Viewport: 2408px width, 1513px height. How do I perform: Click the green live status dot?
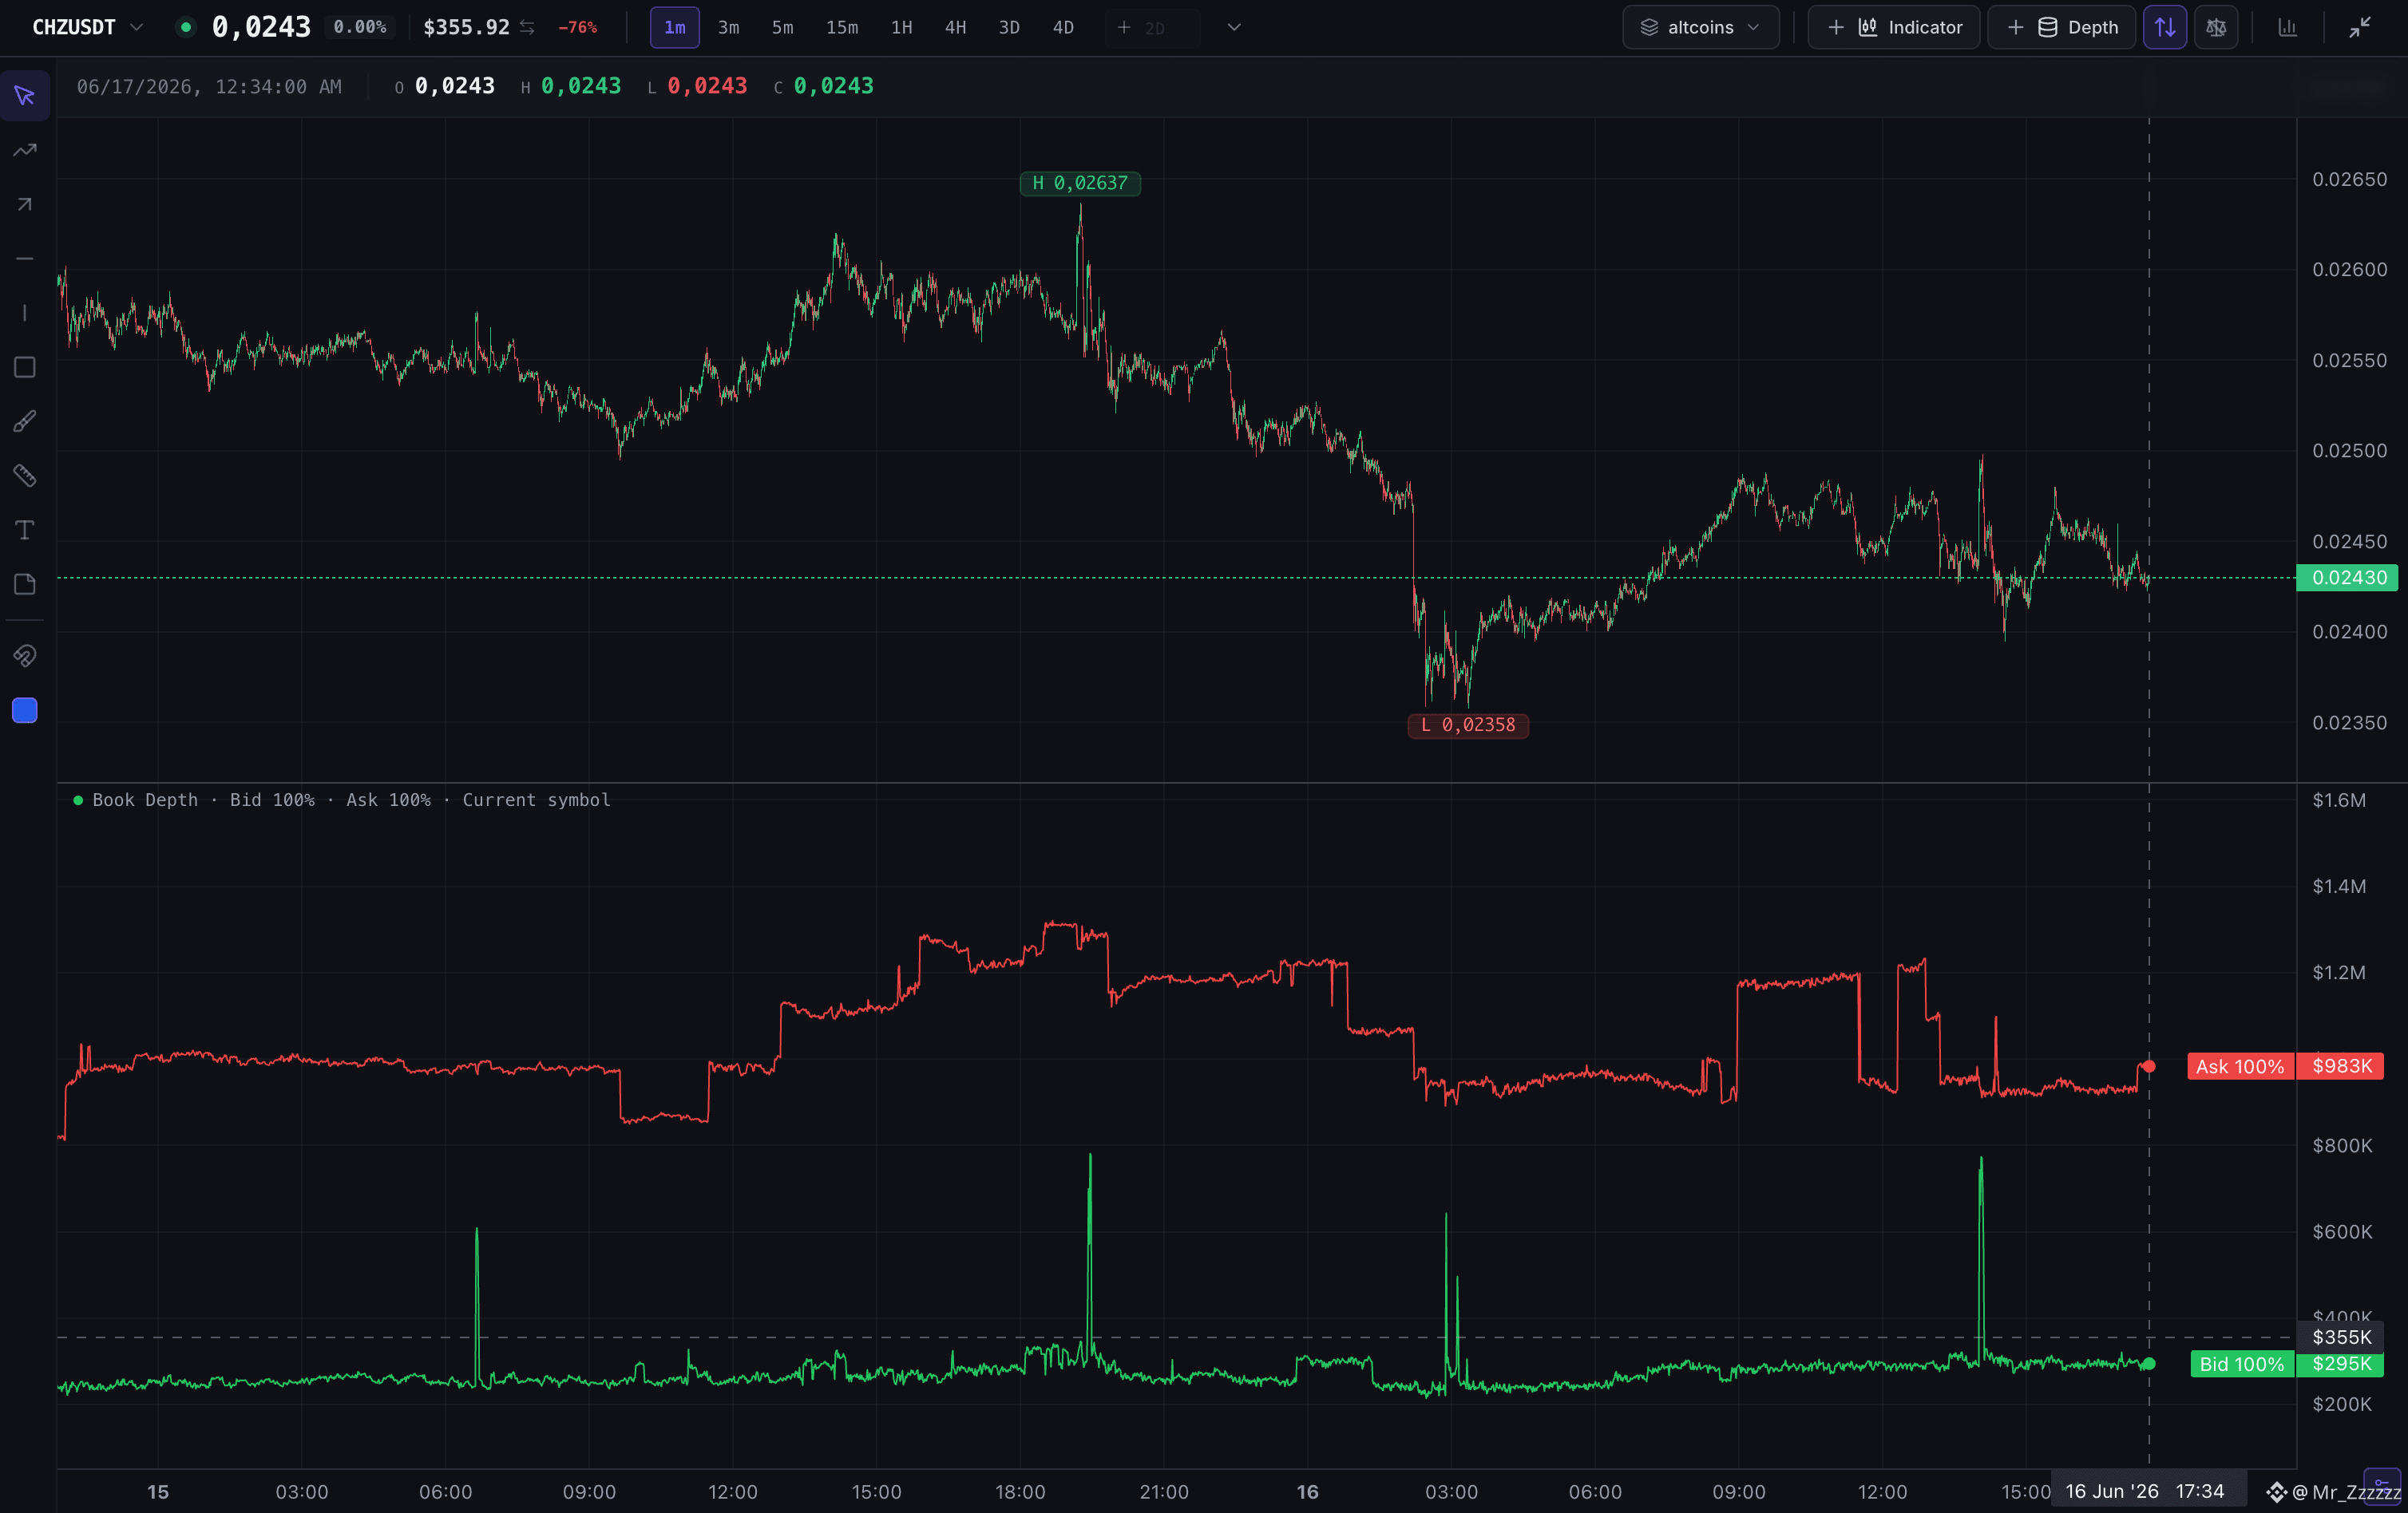[185, 28]
